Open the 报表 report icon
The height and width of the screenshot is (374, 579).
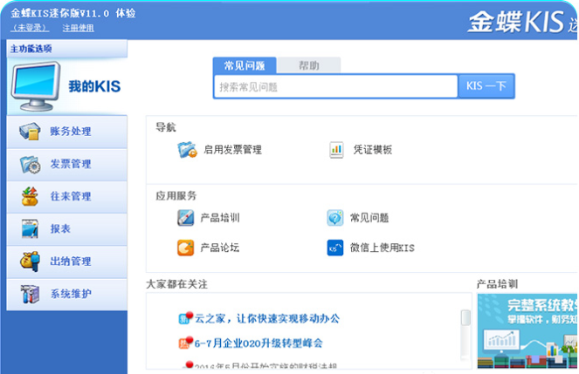(x=30, y=228)
